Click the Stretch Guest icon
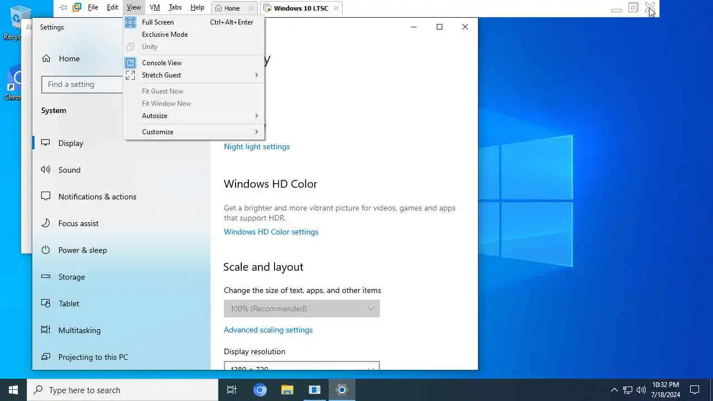This screenshot has height=401, width=713. click(130, 75)
